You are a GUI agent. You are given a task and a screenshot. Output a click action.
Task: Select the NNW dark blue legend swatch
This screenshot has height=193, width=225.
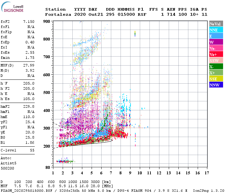[x=216, y=85]
